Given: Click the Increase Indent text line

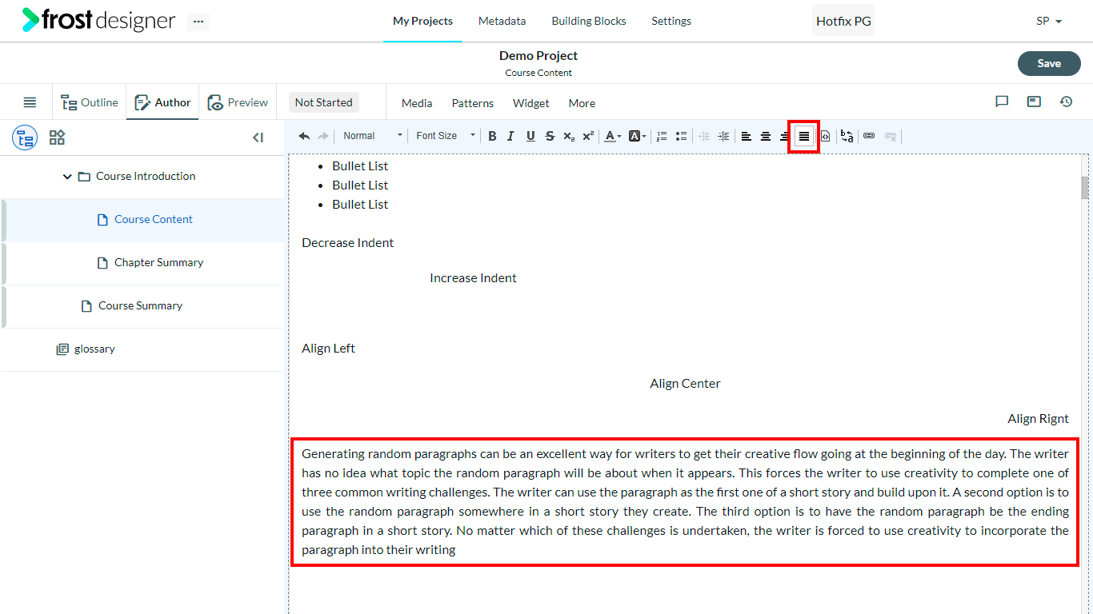Looking at the screenshot, I should pos(473,278).
